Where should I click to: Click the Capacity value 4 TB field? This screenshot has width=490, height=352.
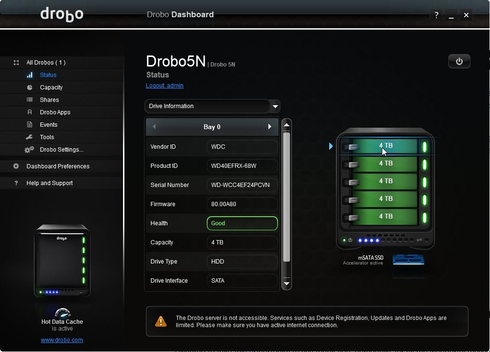[242, 242]
